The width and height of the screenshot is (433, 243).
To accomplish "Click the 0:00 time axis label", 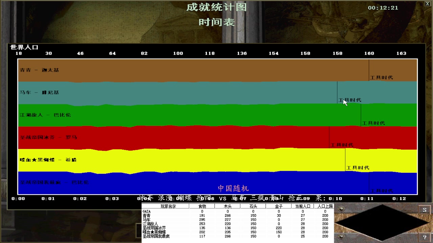I will (18, 198).
